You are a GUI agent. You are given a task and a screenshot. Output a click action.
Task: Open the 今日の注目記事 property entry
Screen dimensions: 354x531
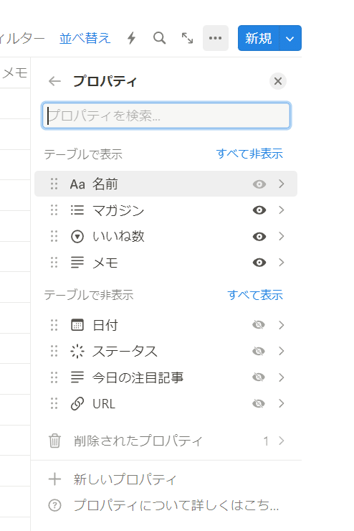click(x=166, y=377)
